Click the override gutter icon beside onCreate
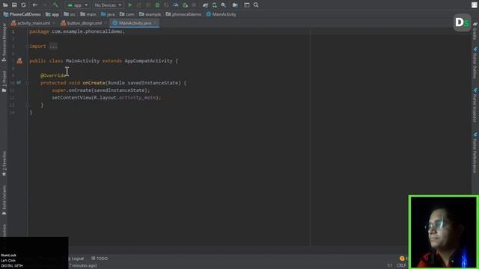479x269 pixels. 19,82
